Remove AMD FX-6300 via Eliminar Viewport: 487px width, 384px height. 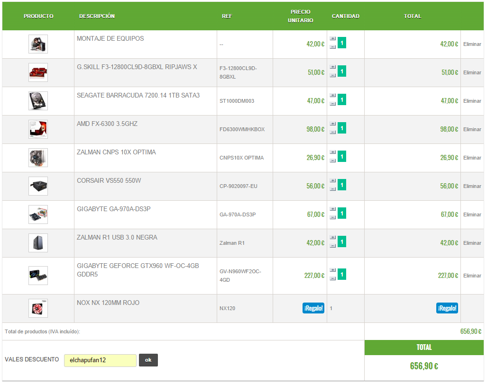tap(472, 129)
